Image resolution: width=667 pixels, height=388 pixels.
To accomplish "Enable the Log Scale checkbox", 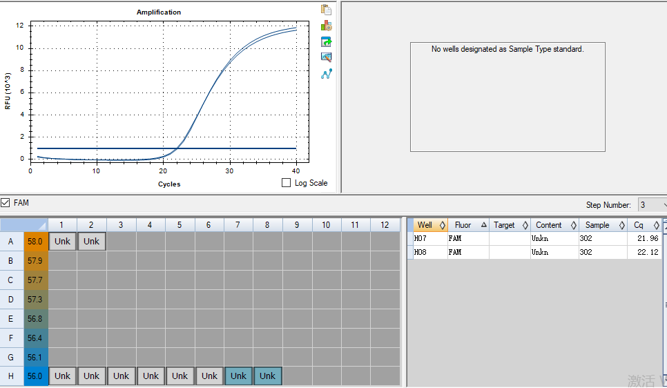I will 287,183.
